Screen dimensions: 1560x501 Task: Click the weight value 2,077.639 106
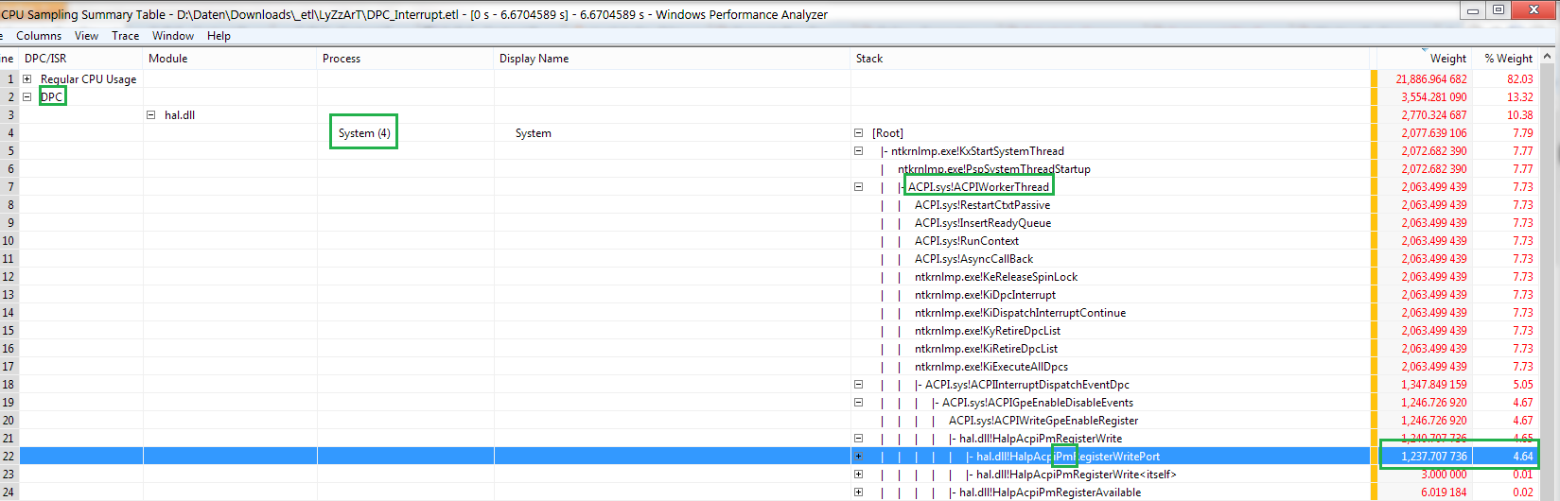pos(1434,133)
